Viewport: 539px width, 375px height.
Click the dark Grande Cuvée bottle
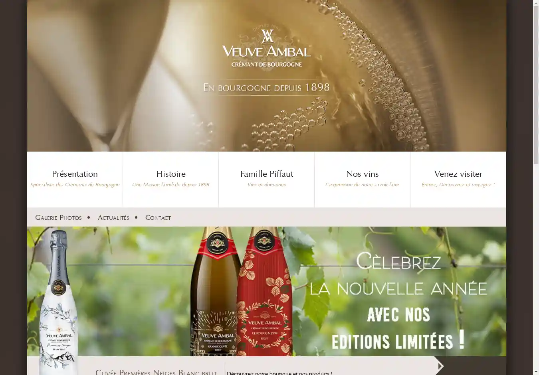click(x=216, y=292)
